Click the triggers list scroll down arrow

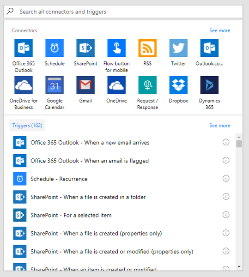coord(239,266)
